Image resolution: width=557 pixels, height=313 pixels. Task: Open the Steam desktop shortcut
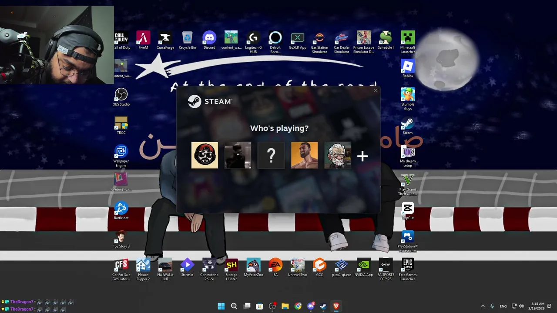pos(408,126)
